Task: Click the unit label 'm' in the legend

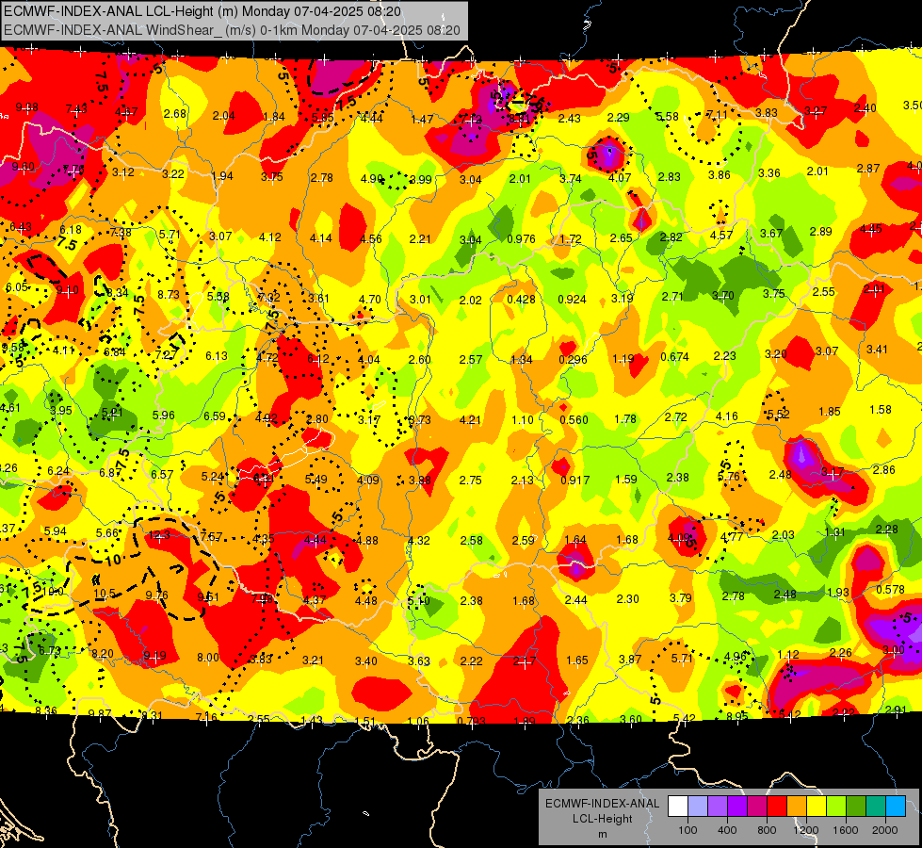Action: tap(602, 835)
